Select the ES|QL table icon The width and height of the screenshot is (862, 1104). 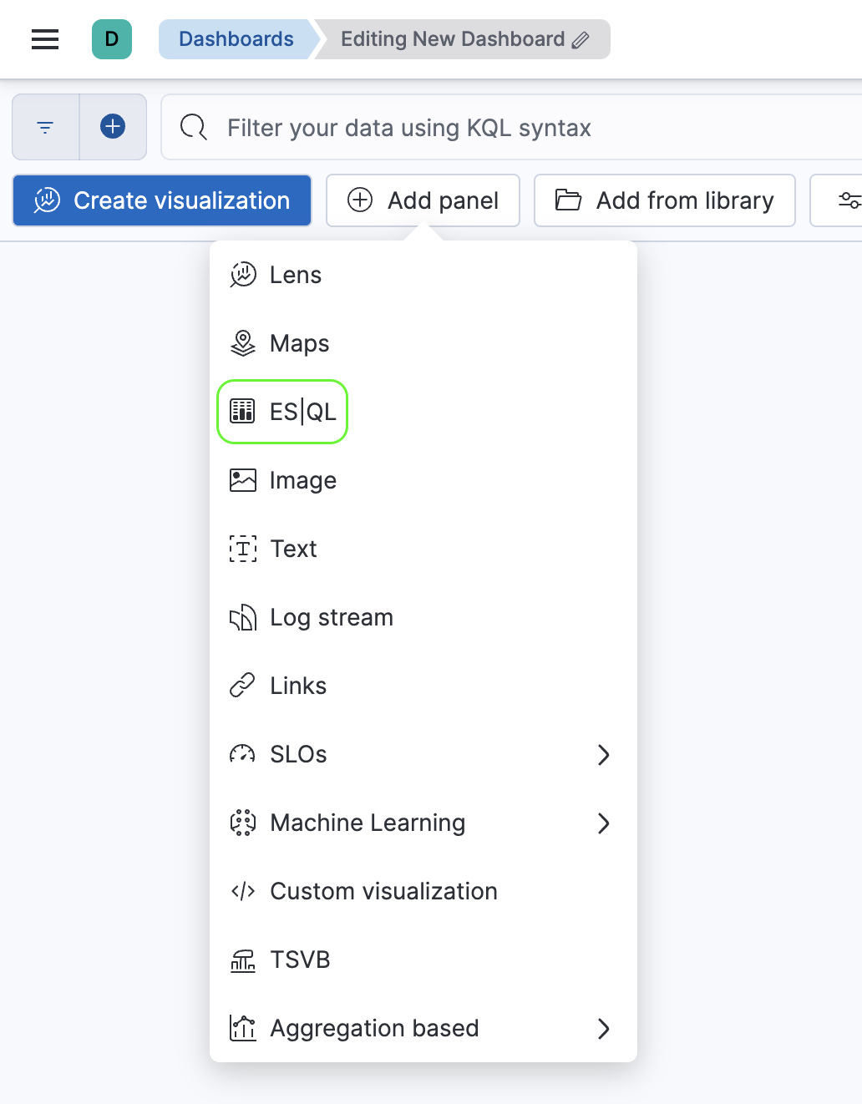click(x=241, y=411)
